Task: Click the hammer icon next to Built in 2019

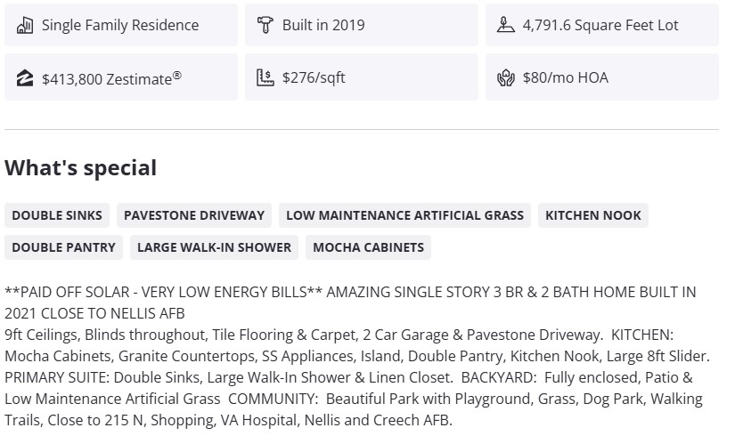Action: click(x=265, y=25)
